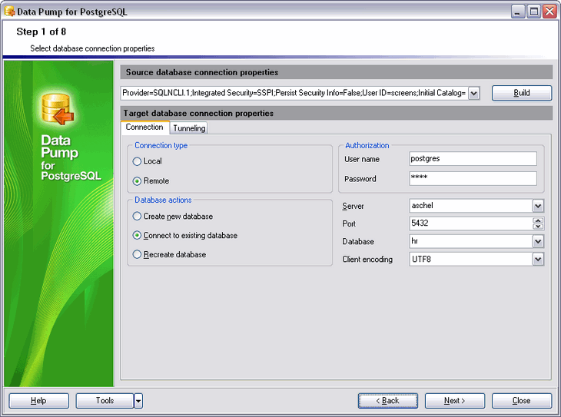The width and height of the screenshot is (561, 417).
Task: Switch to the Connection tab
Action: coord(144,127)
